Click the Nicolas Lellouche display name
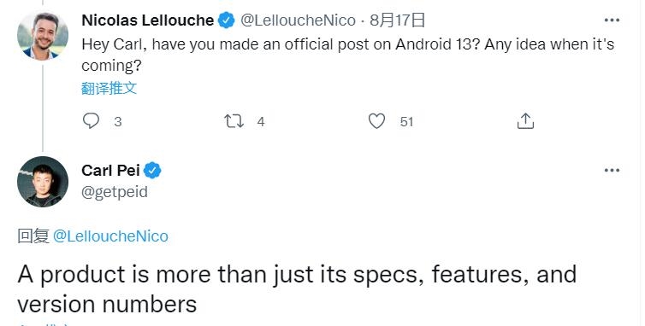 (148, 20)
